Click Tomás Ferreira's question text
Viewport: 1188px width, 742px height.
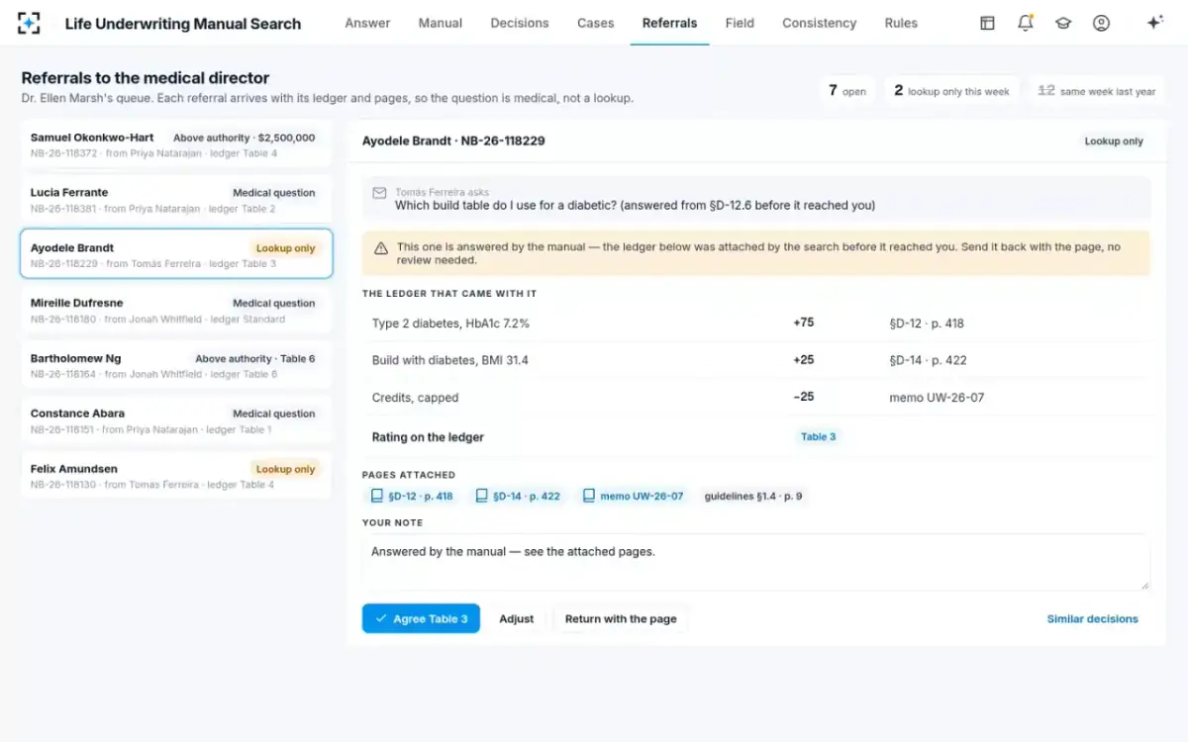point(635,206)
